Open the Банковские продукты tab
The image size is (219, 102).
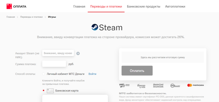144,6
